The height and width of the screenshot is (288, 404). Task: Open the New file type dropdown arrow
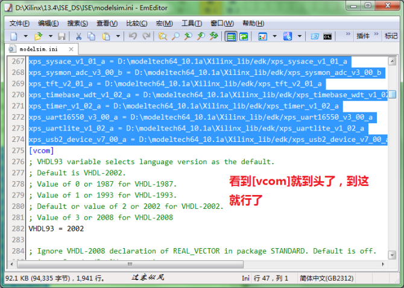click(26, 36)
